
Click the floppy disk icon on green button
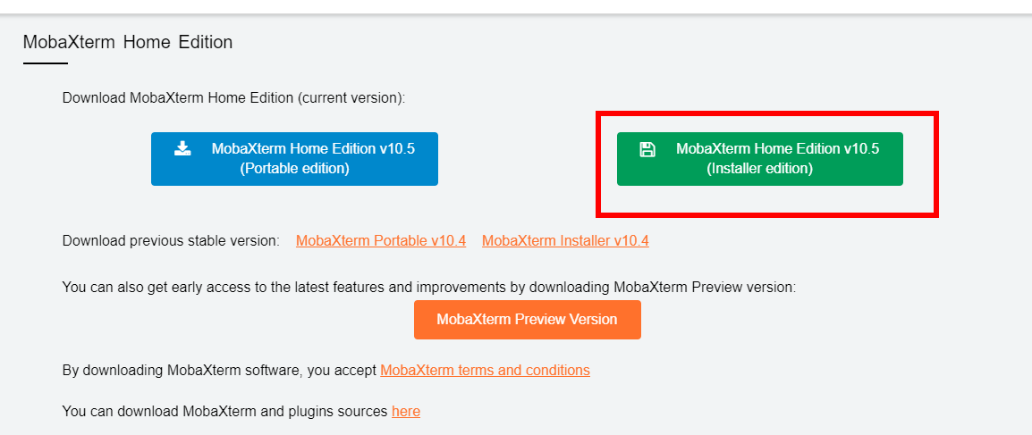pos(647,149)
